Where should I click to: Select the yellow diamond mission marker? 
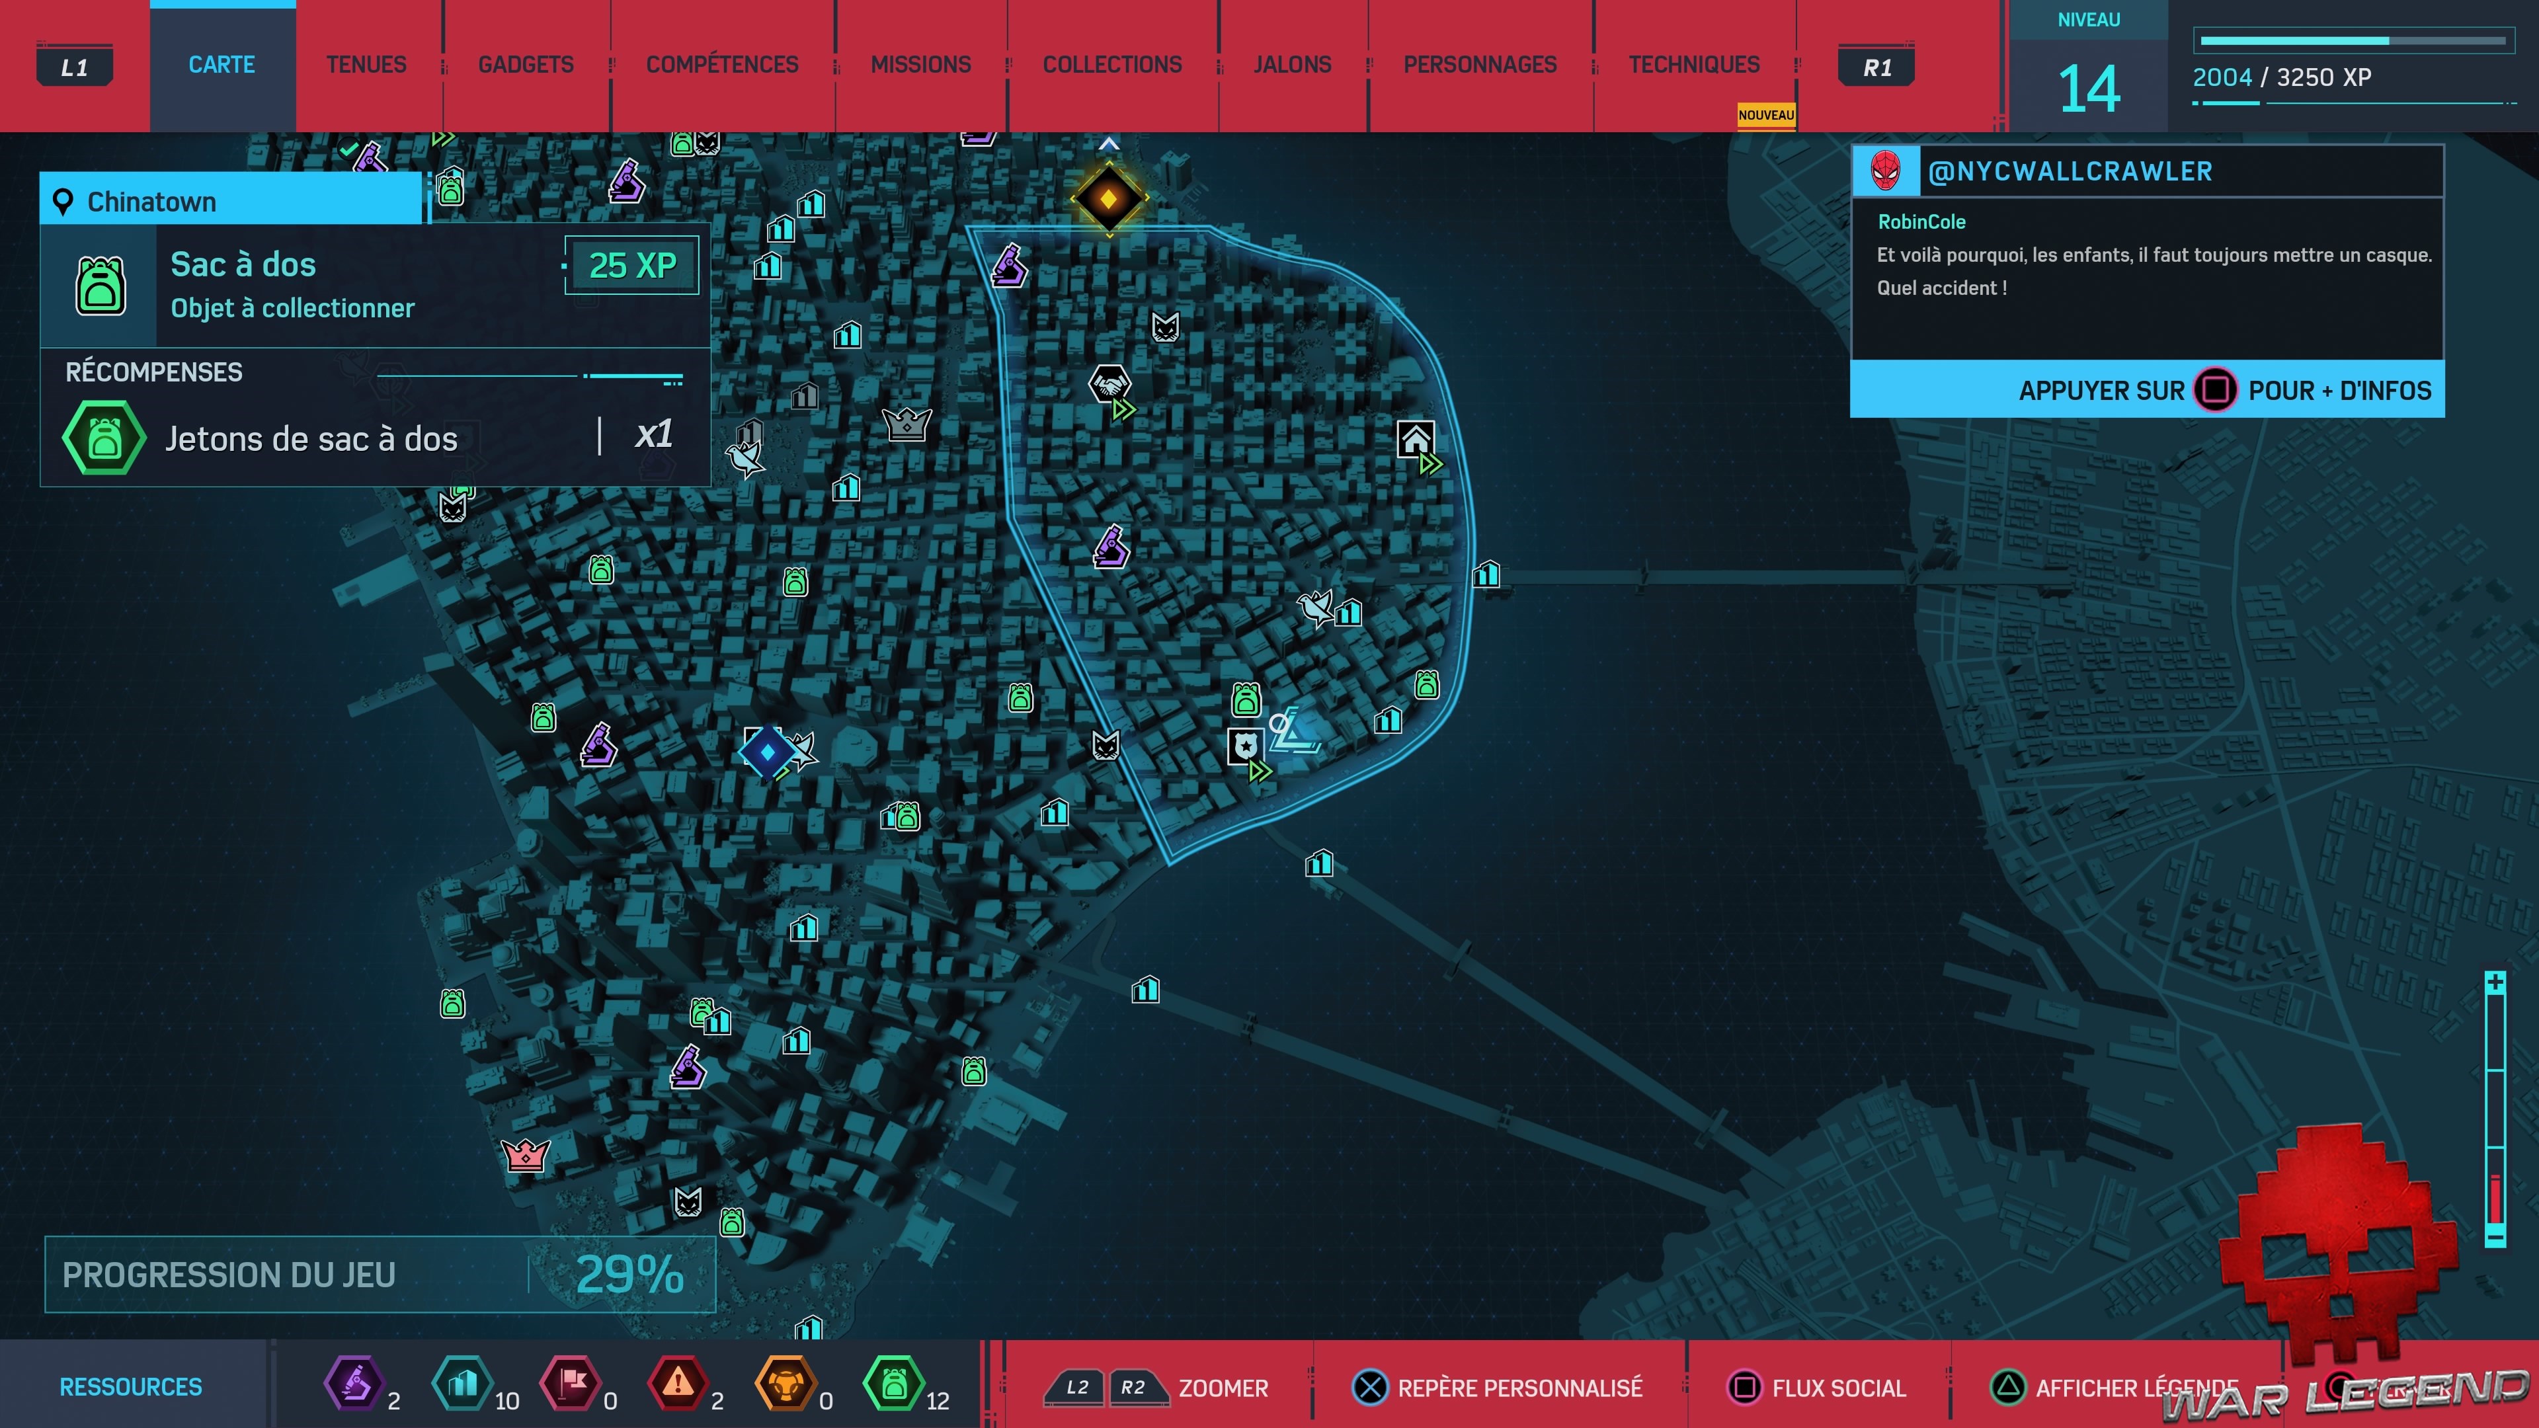coord(1108,198)
